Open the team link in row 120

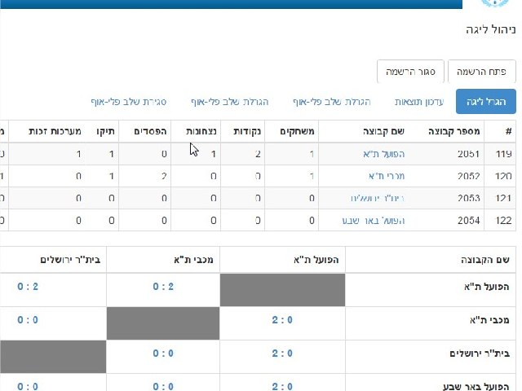pos(389,175)
